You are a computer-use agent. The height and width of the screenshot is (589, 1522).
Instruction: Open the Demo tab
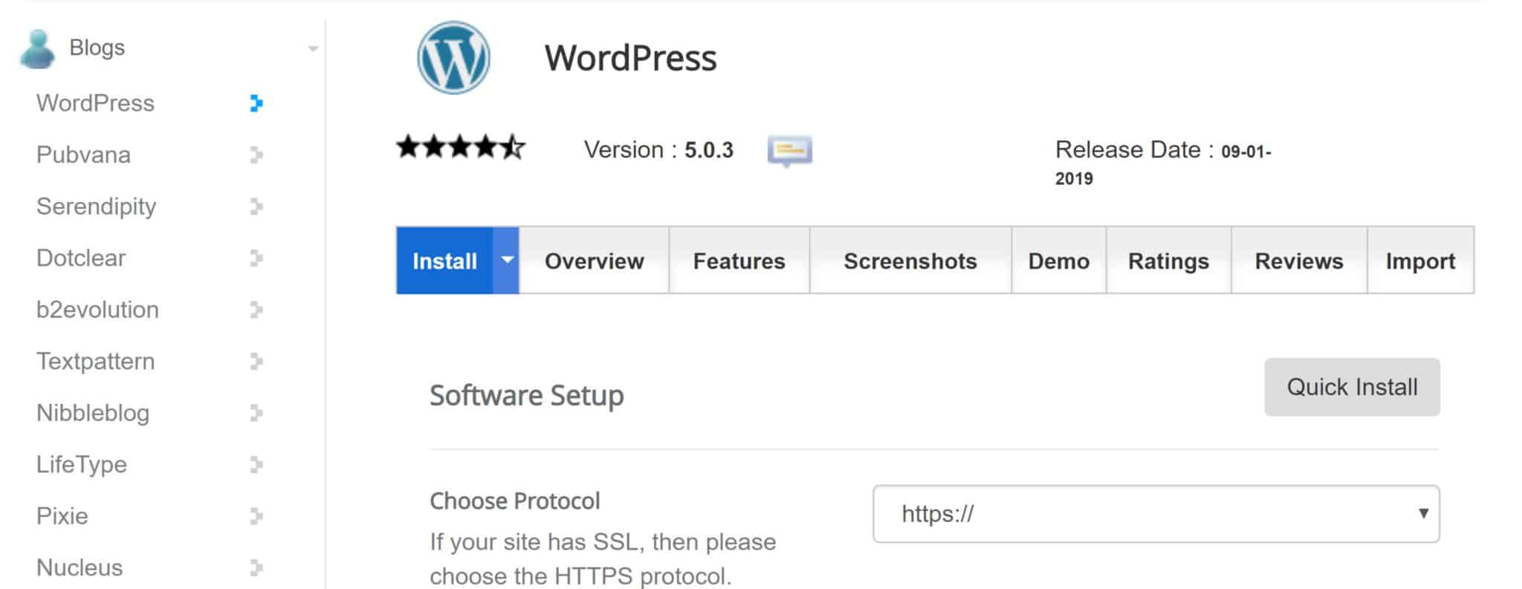pyautogui.click(x=1059, y=261)
